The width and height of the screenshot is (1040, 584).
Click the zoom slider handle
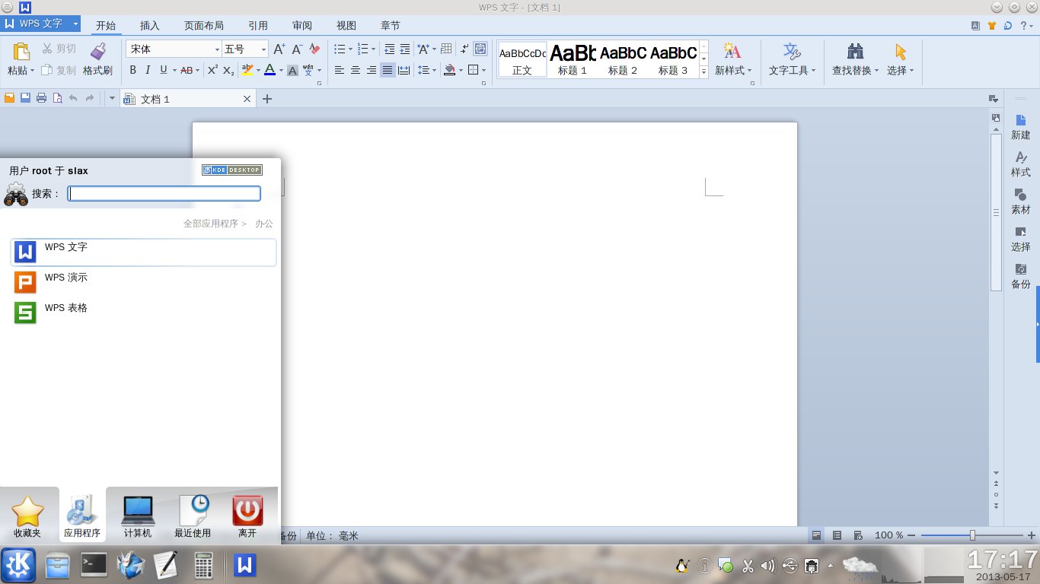(x=972, y=535)
